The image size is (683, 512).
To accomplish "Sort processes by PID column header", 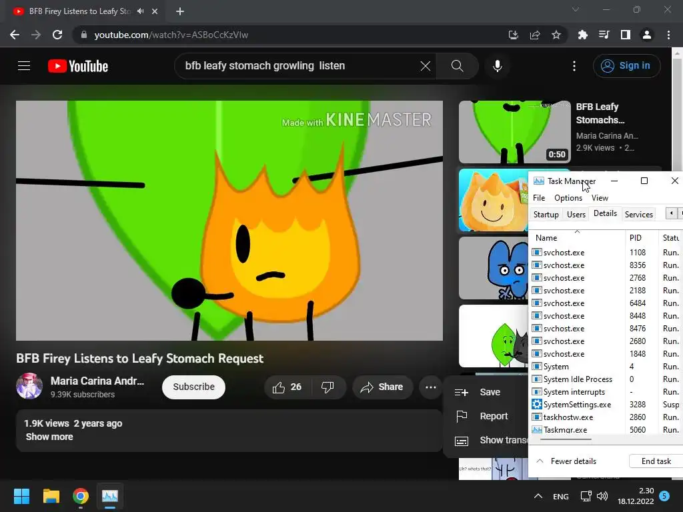I will (x=641, y=238).
